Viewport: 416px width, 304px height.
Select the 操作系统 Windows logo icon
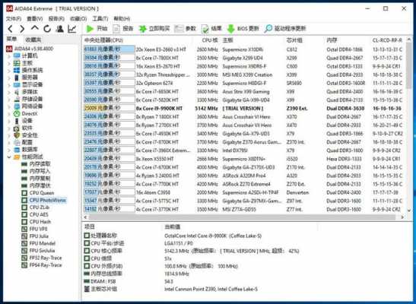[x=17, y=70]
